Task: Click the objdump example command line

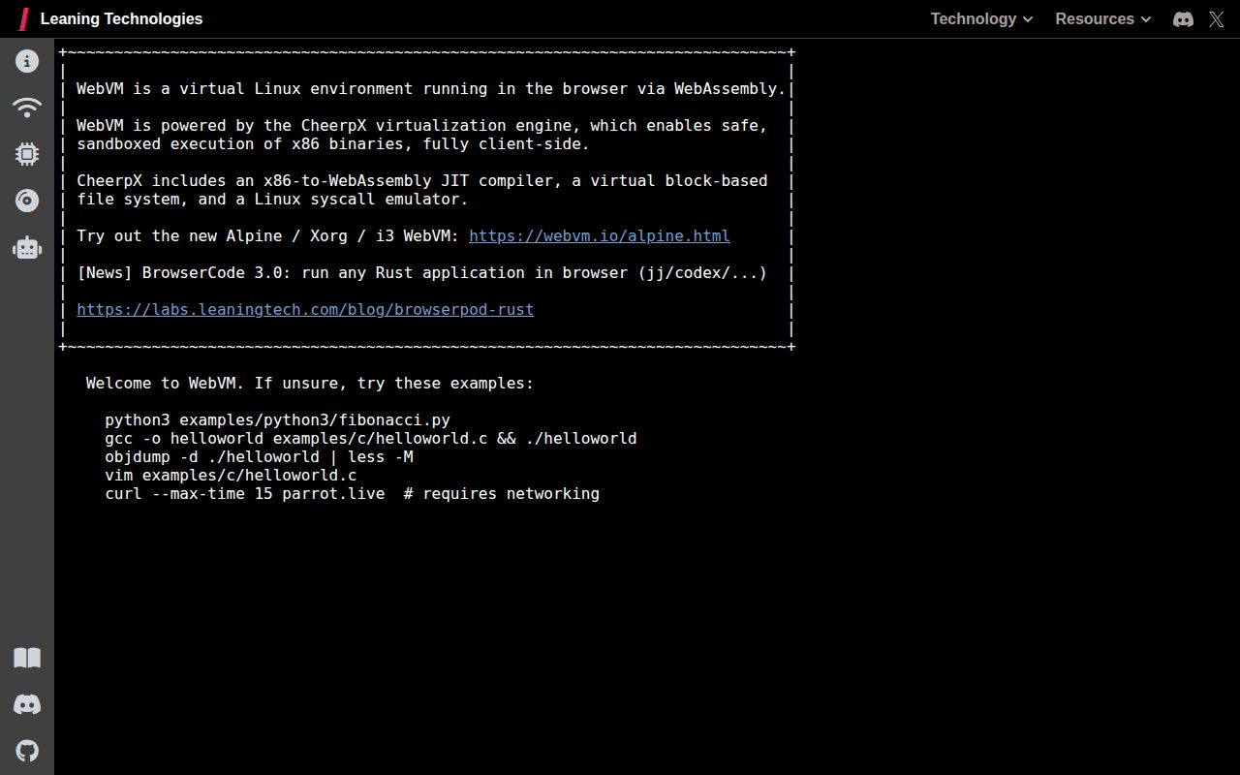Action: [259, 456]
